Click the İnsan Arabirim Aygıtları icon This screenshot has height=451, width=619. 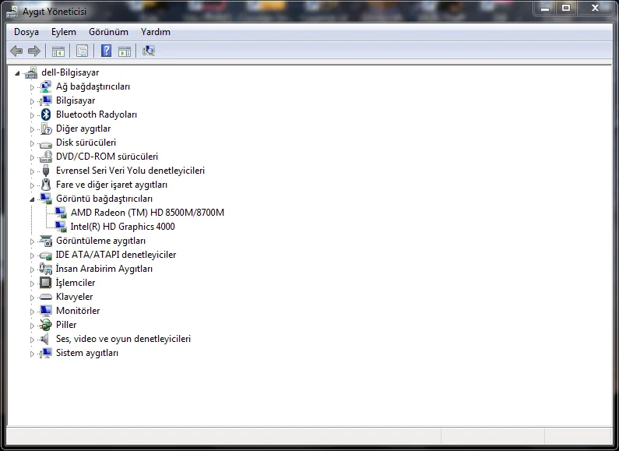tap(46, 269)
